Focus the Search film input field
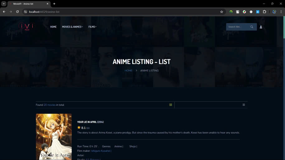Image resolution: width=285 pixels, height=160 pixels. click(x=238, y=27)
